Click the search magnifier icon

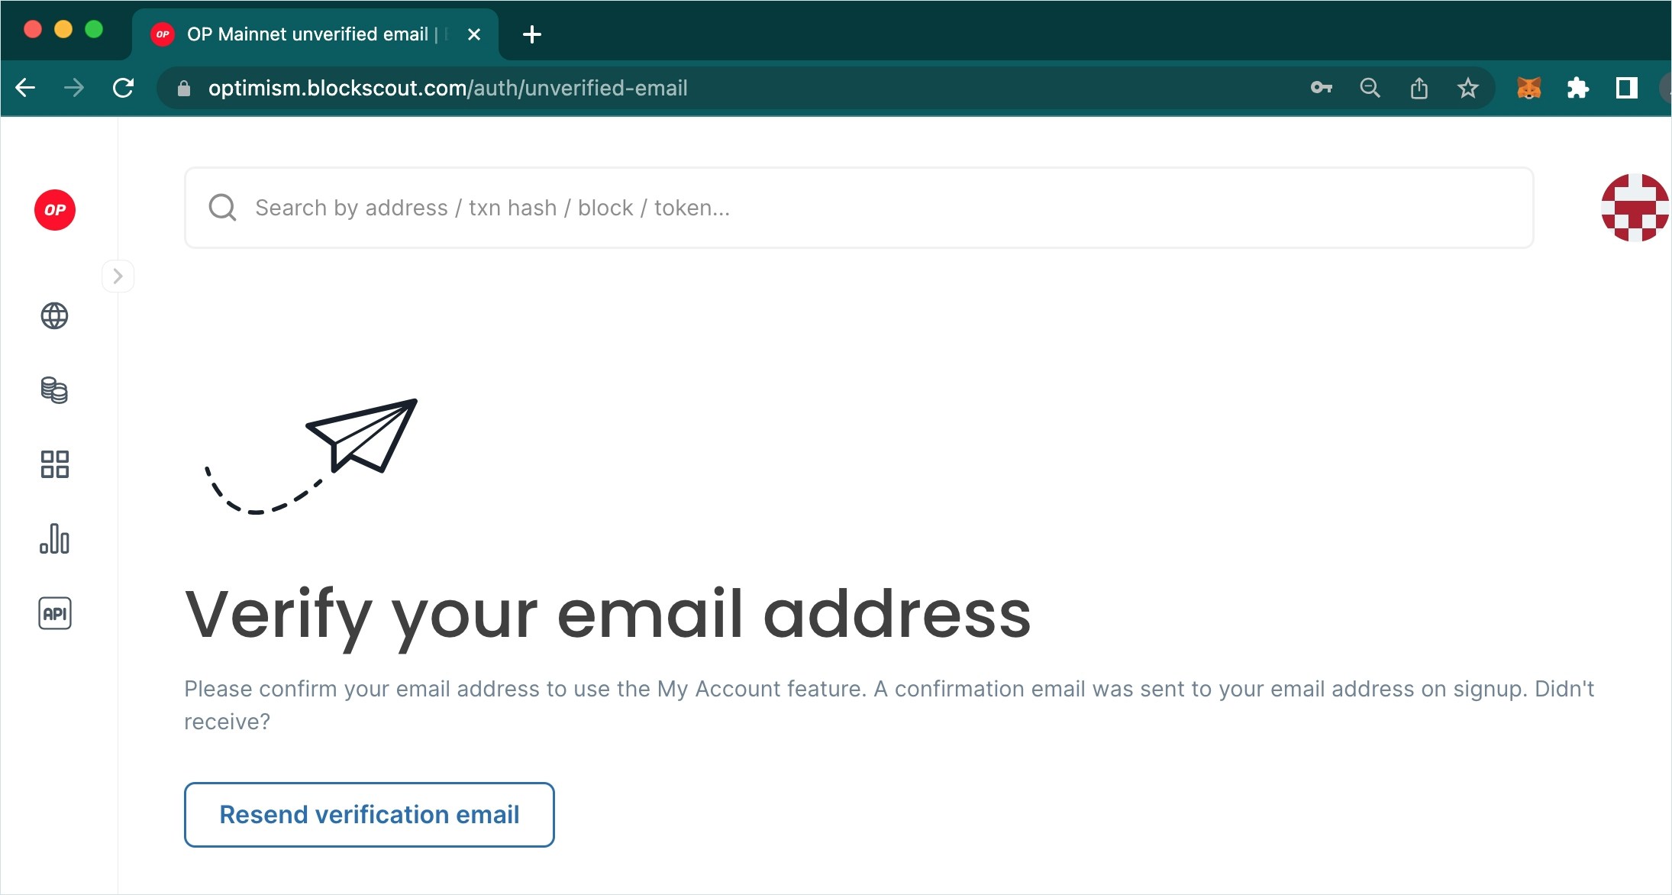tap(222, 207)
